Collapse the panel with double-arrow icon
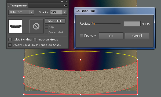The height and width of the screenshot is (97, 161). 62,1
